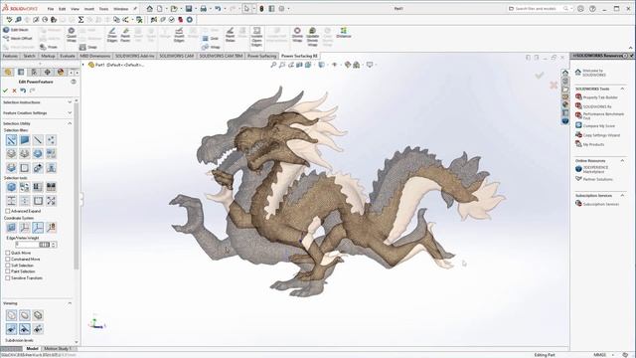Image resolution: width=636 pixels, height=358 pixels.
Task: Open the Insert menu
Action: coord(89,9)
